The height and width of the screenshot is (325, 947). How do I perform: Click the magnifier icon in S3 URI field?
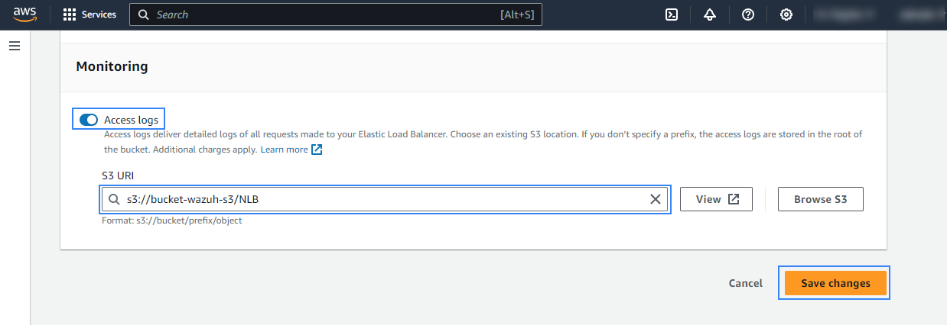pos(114,199)
